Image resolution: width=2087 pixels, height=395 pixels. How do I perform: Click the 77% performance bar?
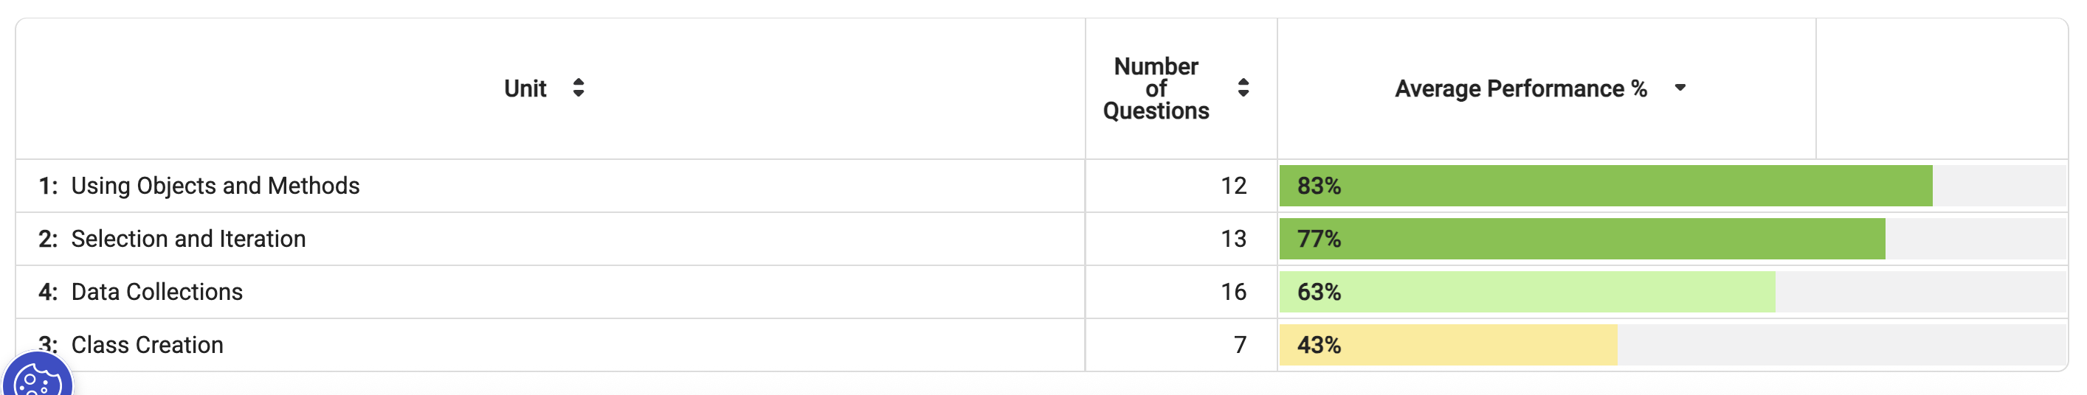pyautogui.click(x=1581, y=239)
